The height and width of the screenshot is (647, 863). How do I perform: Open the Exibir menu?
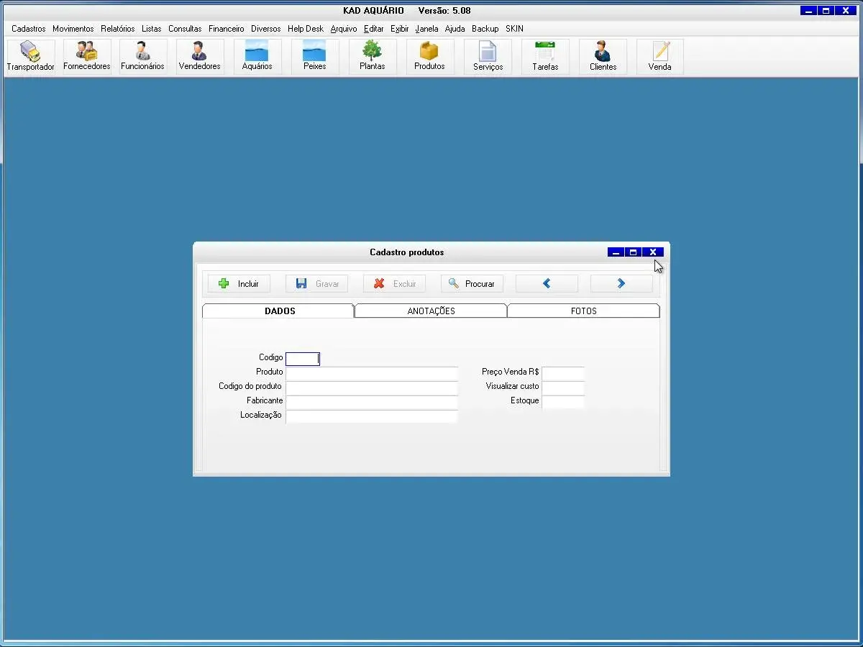[400, 29]
